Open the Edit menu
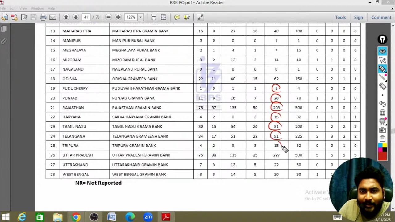The width and height of the screenshot is (395, 222). [x=12, y=8]
